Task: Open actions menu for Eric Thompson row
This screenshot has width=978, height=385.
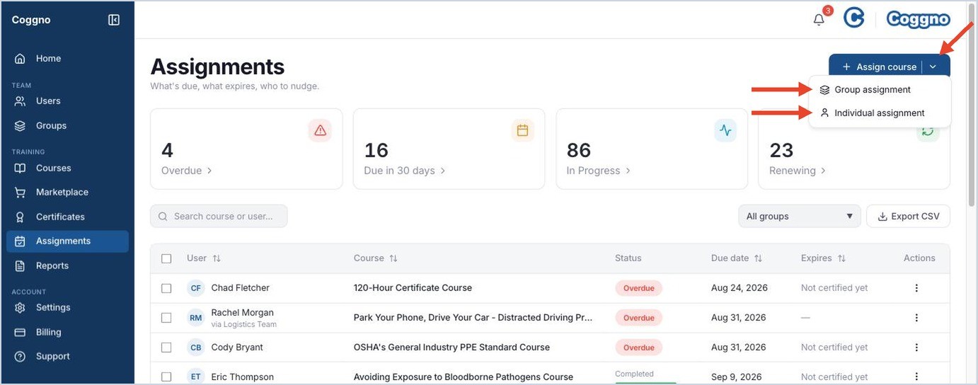Action: 916,377
